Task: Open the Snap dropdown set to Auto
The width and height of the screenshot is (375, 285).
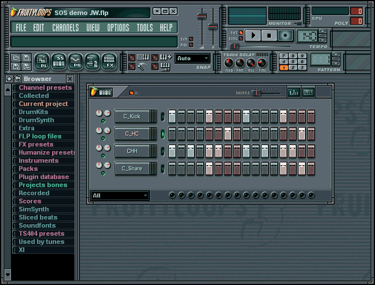Action: tap(193, 59)
